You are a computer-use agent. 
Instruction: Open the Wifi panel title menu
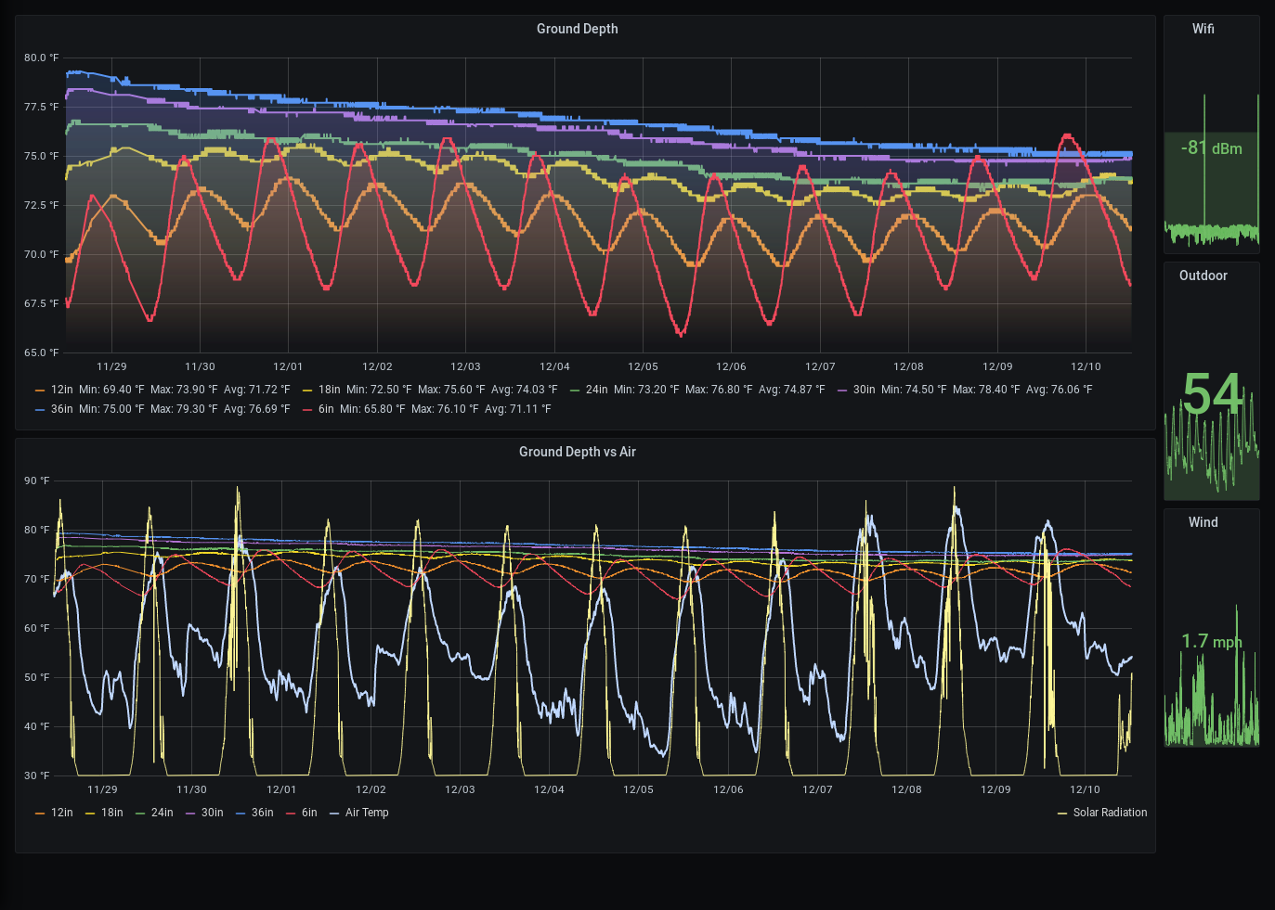coord(1203,29)
